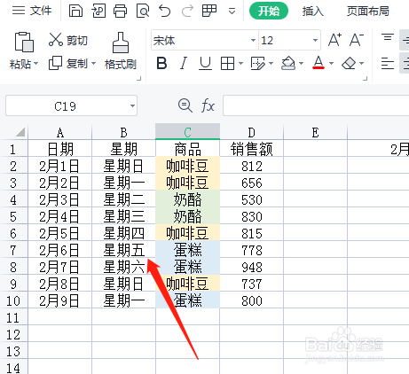Click cell with value 812
Screen dimensions: 409x374
(x=251, y=166)
